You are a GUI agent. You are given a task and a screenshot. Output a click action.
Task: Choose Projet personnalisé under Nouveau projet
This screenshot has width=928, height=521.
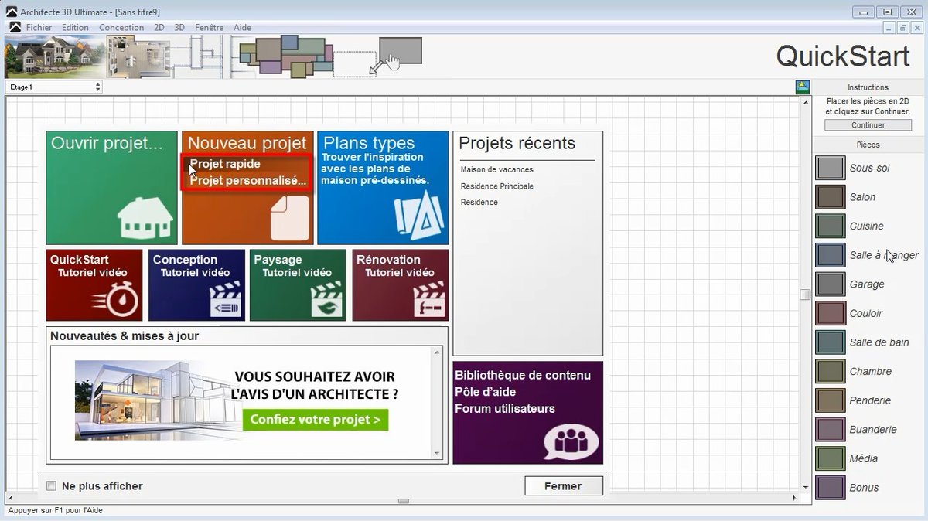[248, 181]
